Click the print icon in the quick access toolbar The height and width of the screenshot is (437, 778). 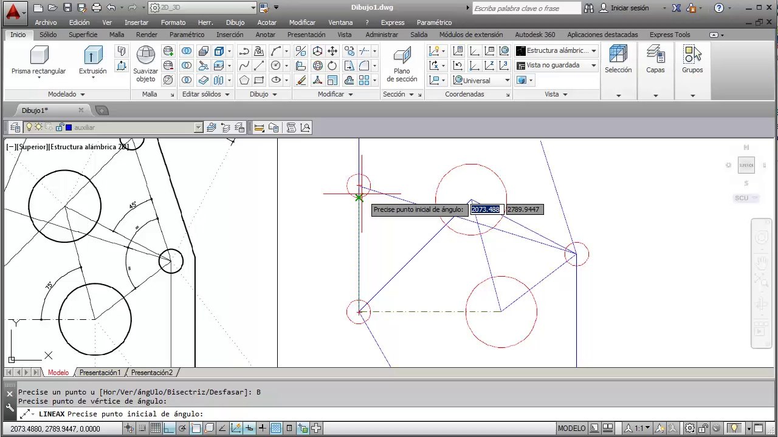96,8
